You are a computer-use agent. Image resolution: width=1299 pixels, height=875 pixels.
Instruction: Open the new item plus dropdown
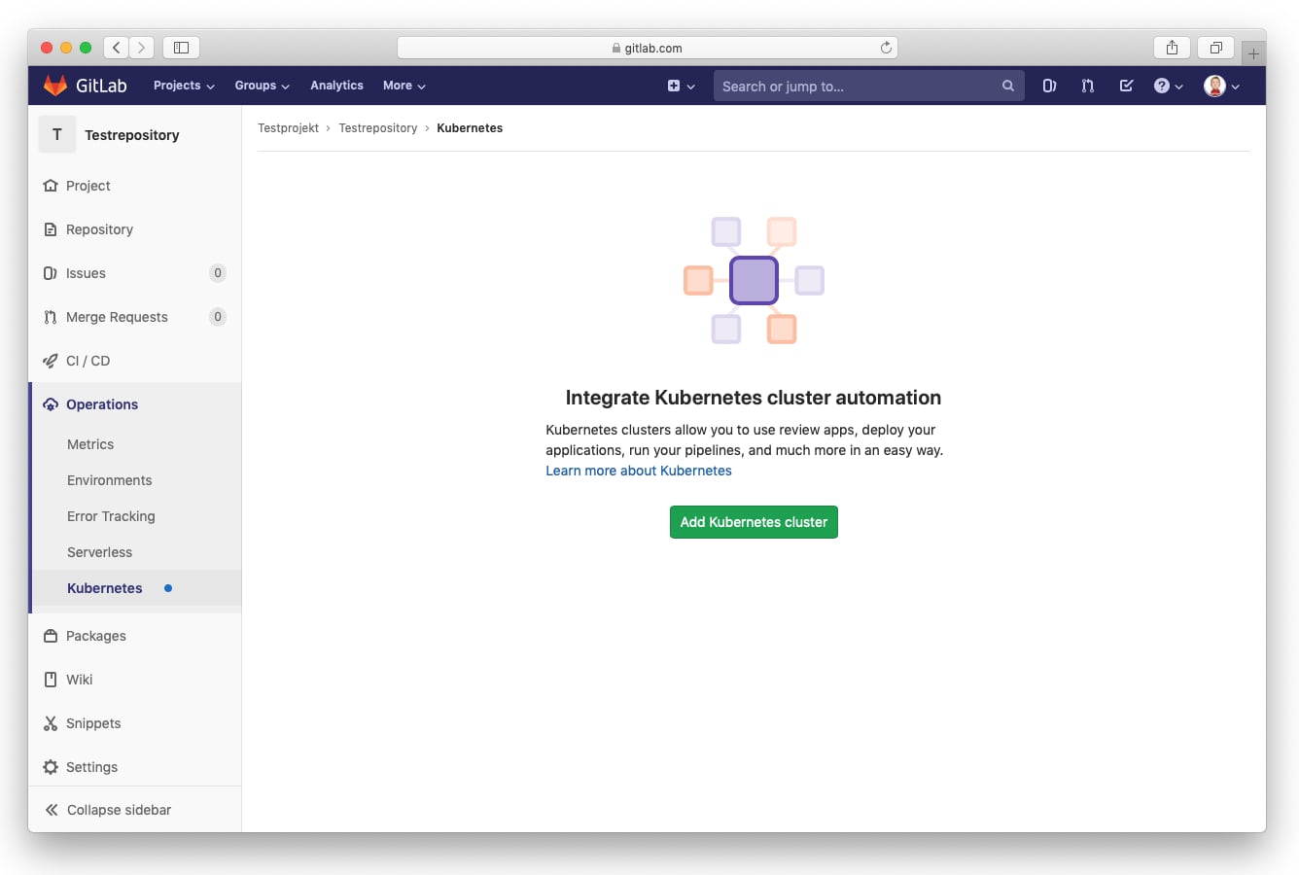point(682,86)
